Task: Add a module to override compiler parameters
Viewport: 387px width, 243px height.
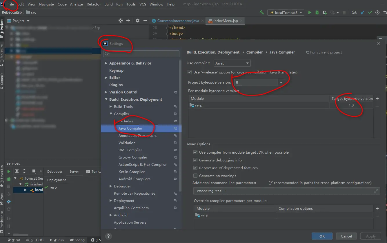Action: (377, 208)
